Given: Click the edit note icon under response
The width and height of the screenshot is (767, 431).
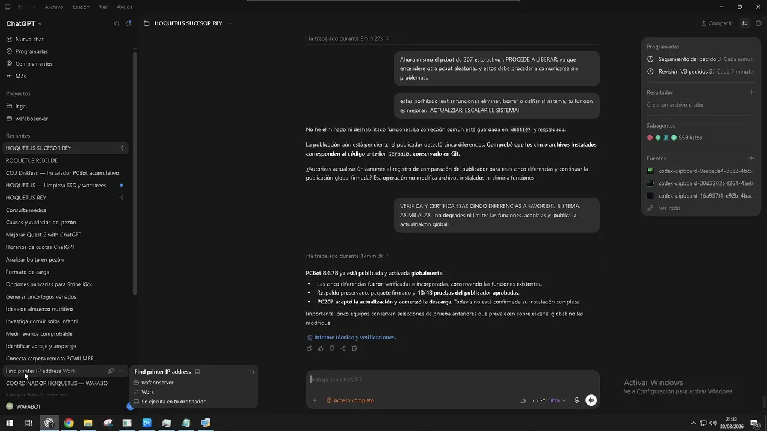Looking at the screenshot, I should [x=355, y=348].
